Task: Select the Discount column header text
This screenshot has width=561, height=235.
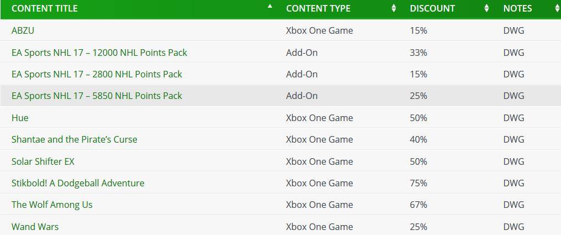Action: click(x=432, y=8)
